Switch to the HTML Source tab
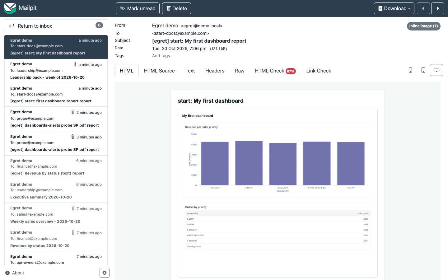Image resolution: width=448 pixels, height=280 pixels. tap(159, 71)
